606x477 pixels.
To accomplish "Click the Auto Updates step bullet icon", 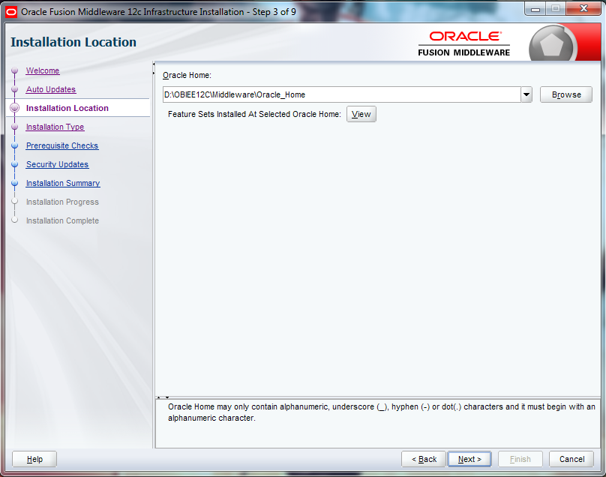I will tap(15, 89).
